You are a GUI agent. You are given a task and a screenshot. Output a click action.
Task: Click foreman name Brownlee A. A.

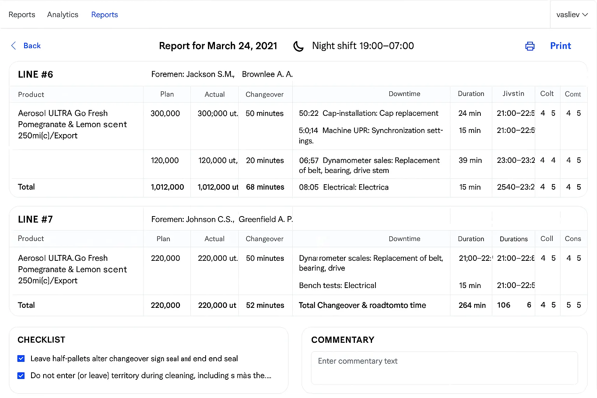pyautogui.click(x=267, y=74)
